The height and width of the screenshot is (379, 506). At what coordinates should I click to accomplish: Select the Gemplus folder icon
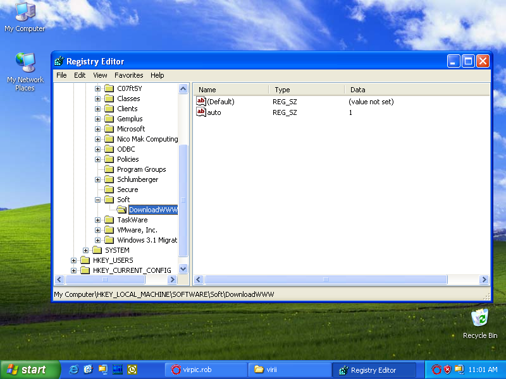pyautogui.click(x=109, y=119)
